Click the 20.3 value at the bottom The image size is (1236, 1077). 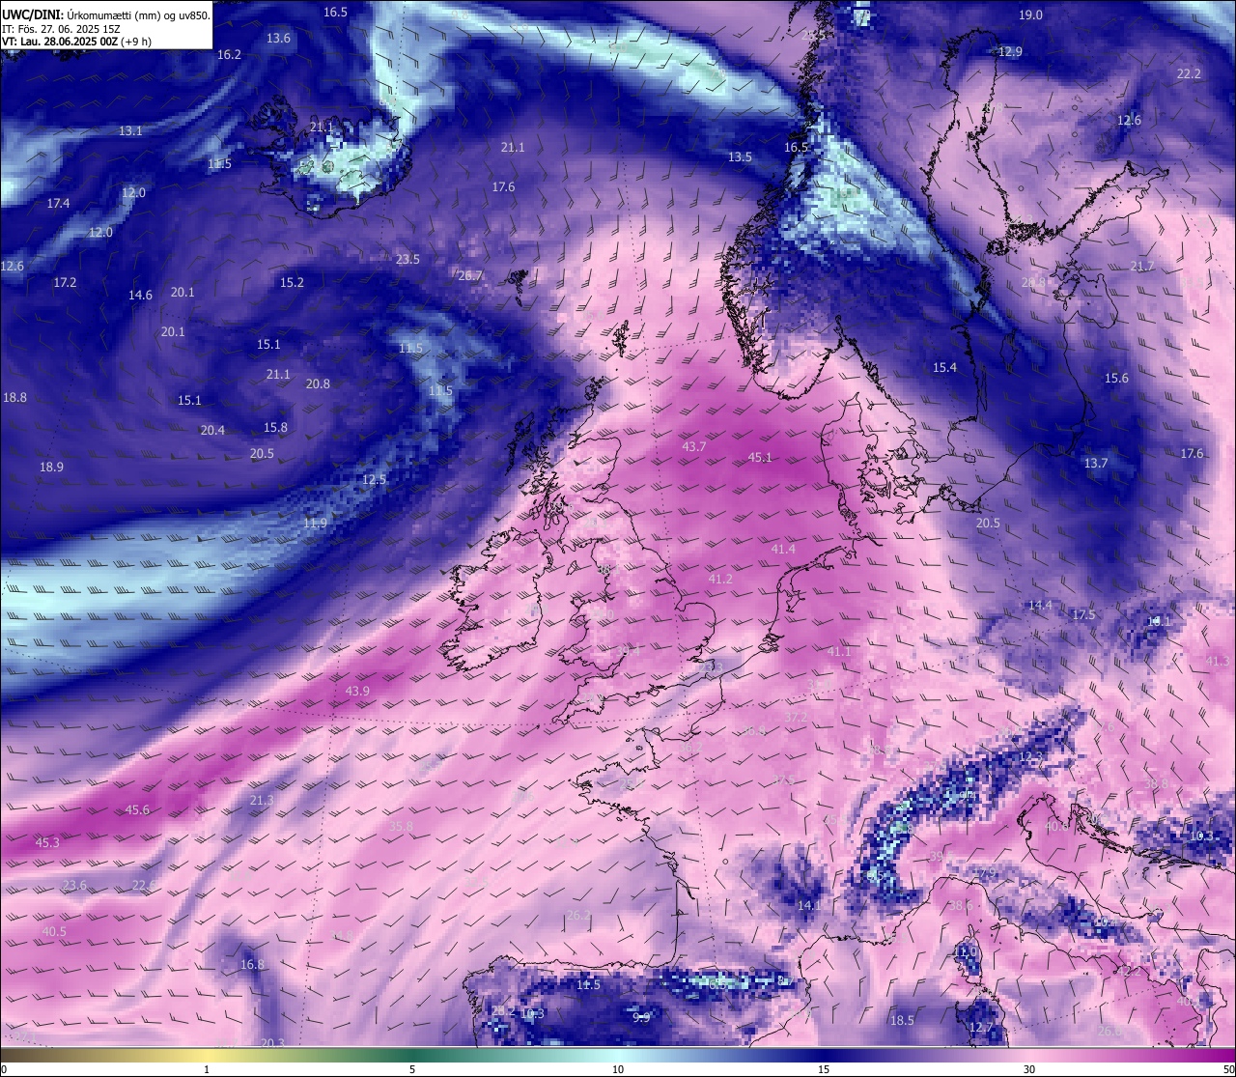(272, 1043)
